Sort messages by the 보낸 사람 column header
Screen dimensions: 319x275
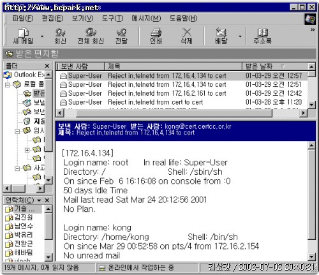click(x=80, y=66)
